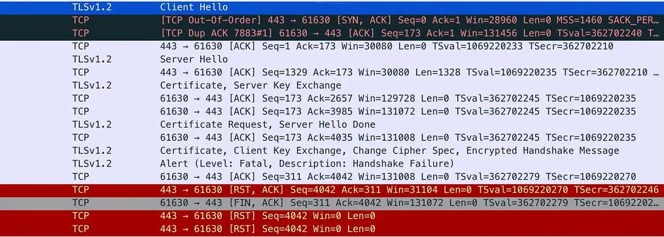Select the ACK packet with Ack=3985
664x237 pixels.
click(x=332, y=112)
